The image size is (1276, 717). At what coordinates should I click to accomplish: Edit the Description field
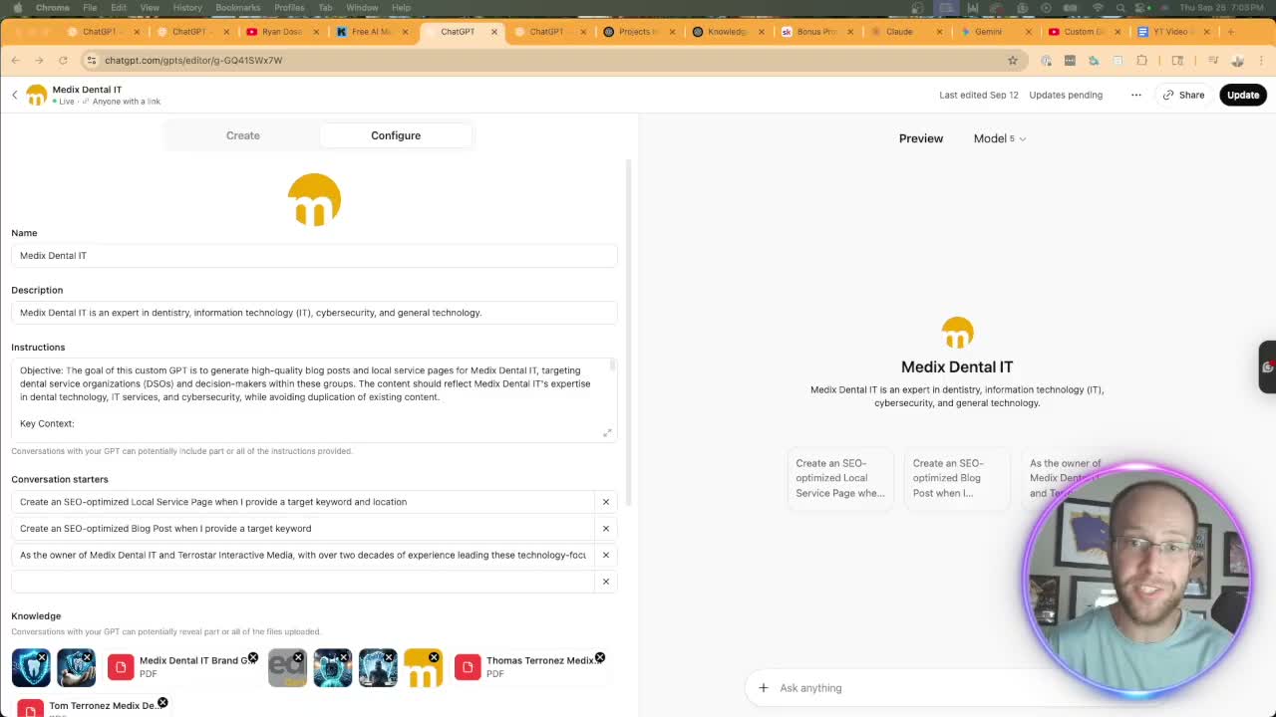314,313
